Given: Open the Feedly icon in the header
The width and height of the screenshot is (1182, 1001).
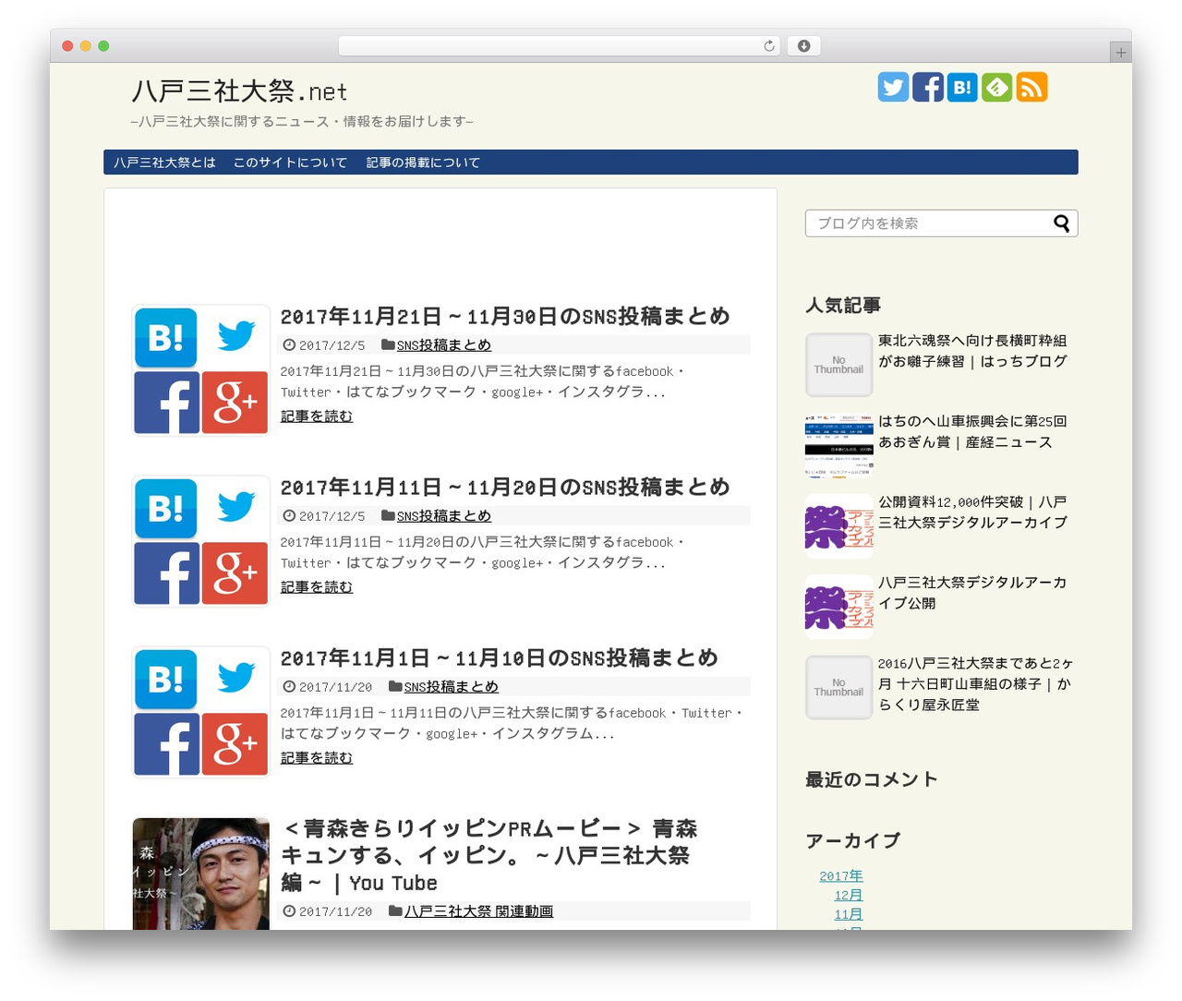Looking at the screenshot, I should pos(997,87).
